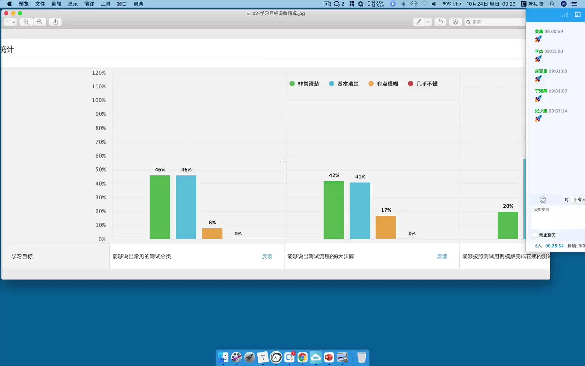Open WeChat Work in the Dock

(x=289, y=357)
